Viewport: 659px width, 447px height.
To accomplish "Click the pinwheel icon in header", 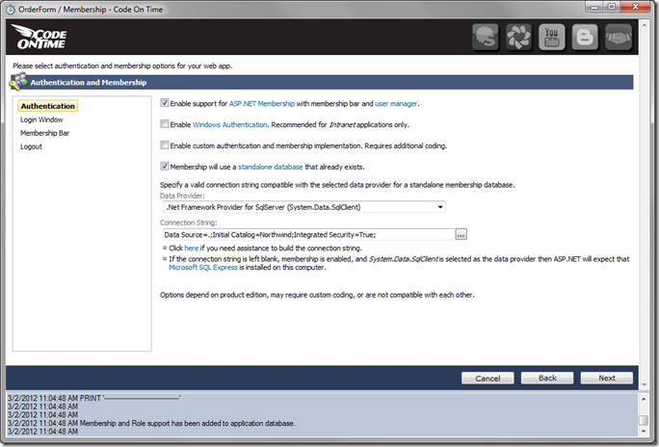I will [518, 37].
